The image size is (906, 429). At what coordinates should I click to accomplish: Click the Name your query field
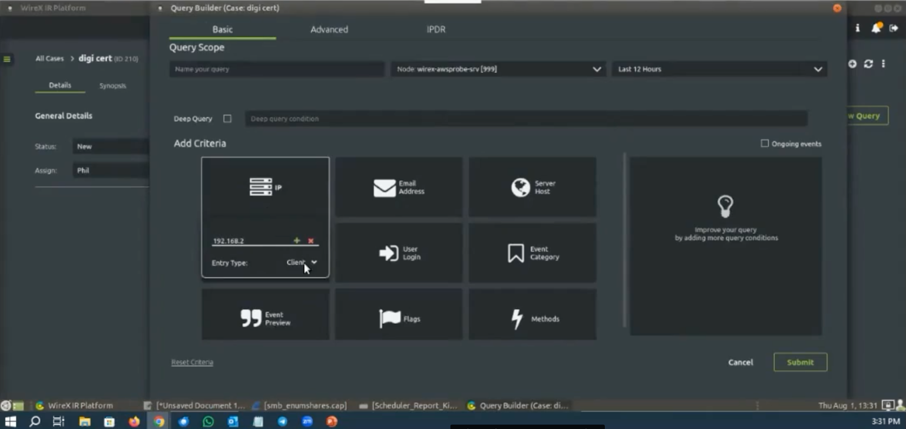(277, 69)
